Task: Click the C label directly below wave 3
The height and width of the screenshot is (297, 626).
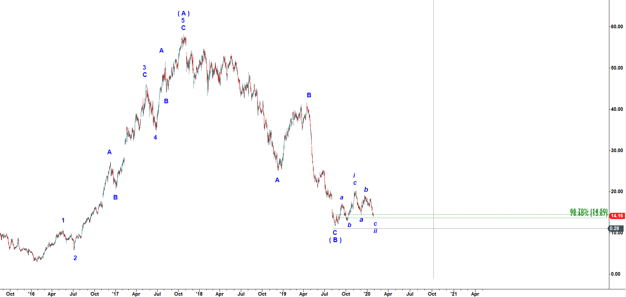Action: coord(145,75)
